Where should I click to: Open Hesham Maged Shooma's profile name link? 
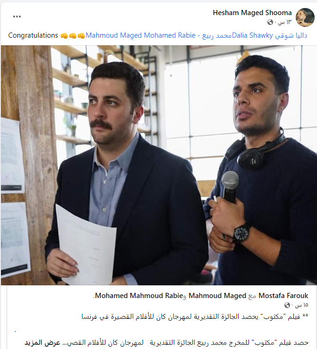(252, 13)
